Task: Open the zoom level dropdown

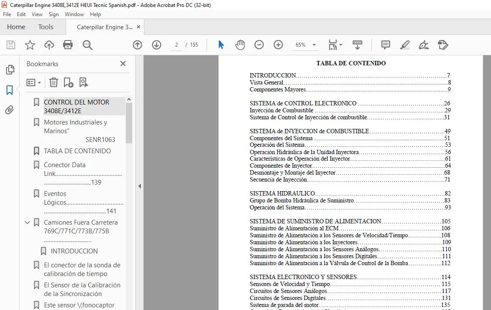Action: coord(314,45)
